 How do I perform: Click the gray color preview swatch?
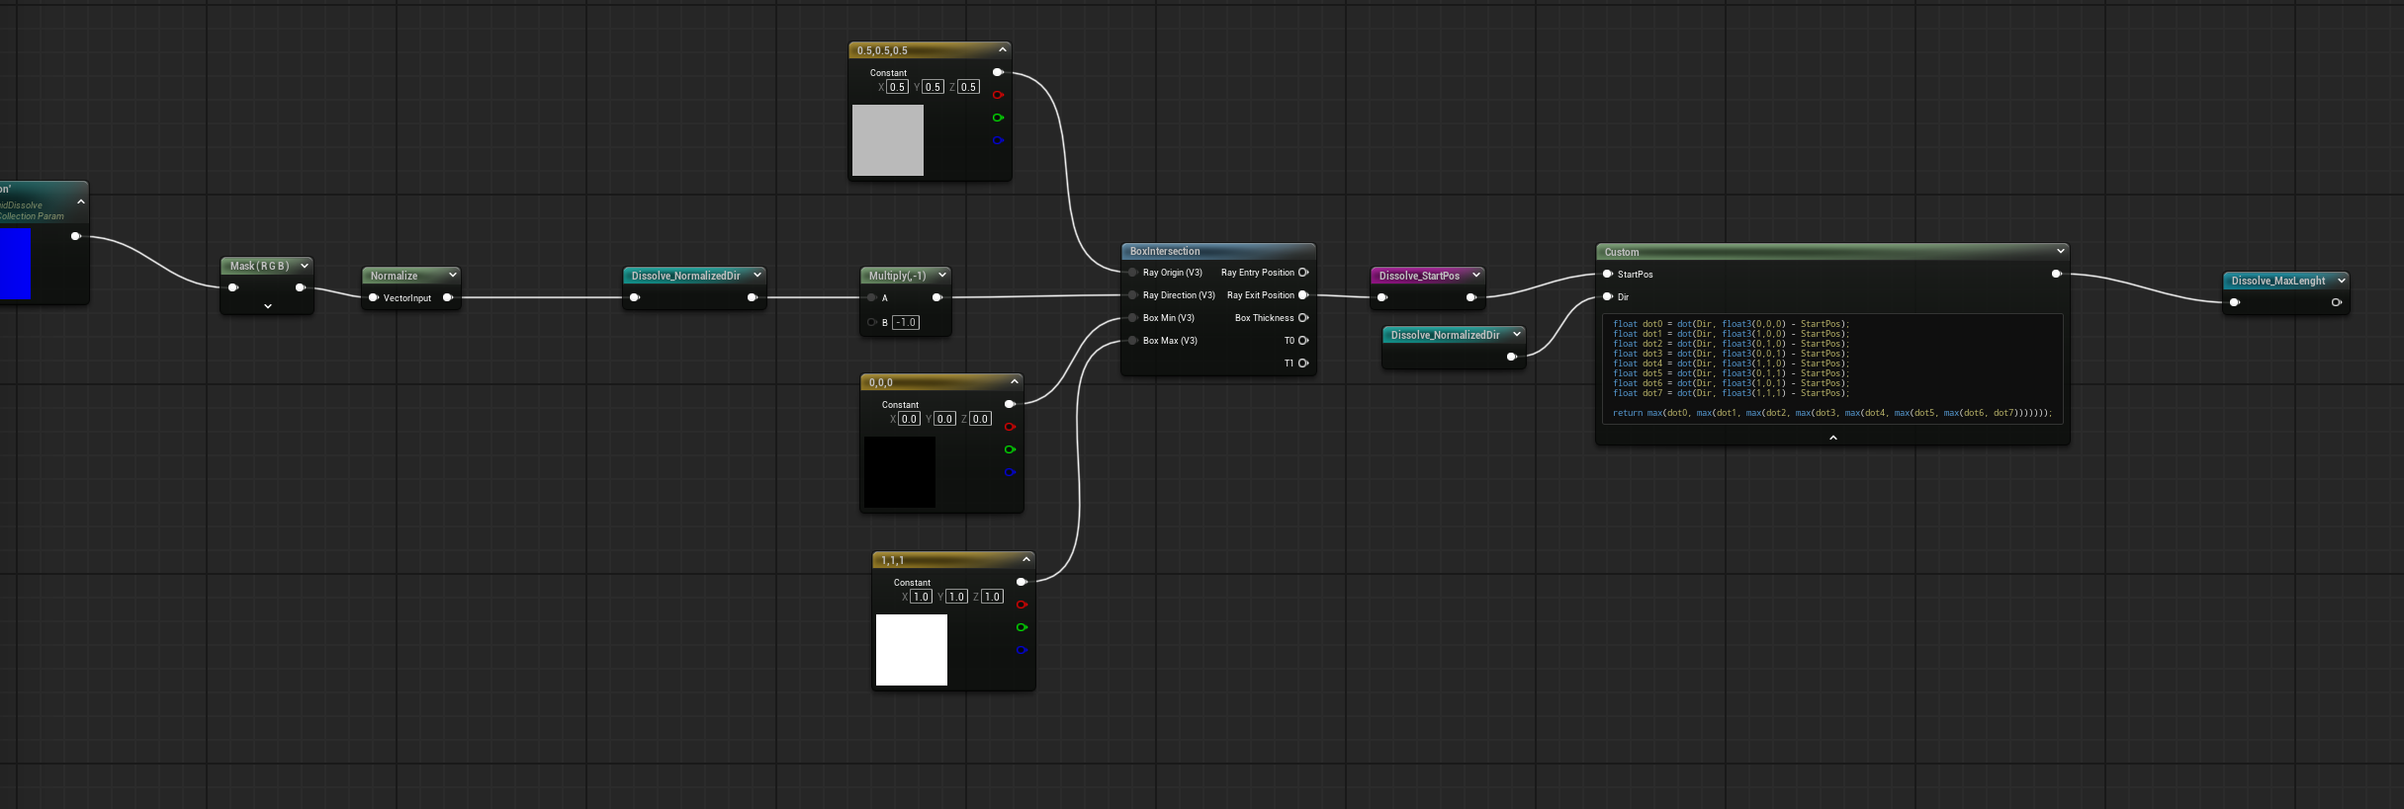point(888,140)
